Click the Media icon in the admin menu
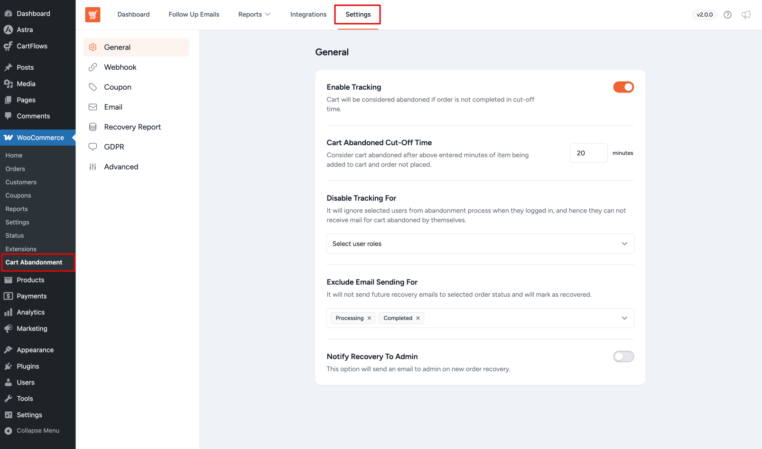 8,84
